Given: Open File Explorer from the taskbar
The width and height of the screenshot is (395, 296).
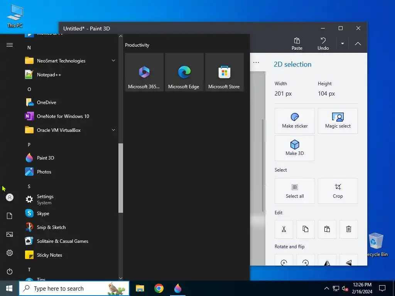Looking at the screenshot, I should click(140, 288).
